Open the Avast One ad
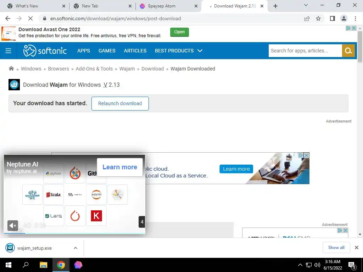Screen dimensions: 363x272 179,32
